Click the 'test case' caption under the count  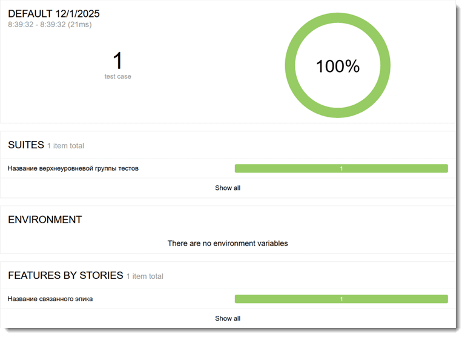click(x=117, y=77)
